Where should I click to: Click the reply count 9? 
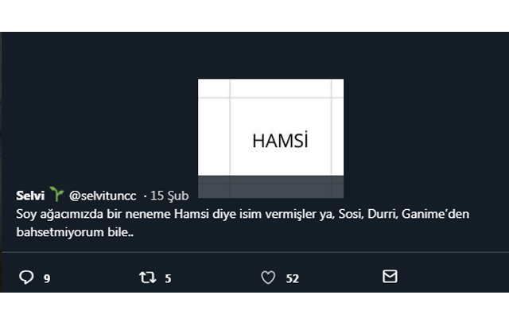pyautogui.click(x=47, y=278)
